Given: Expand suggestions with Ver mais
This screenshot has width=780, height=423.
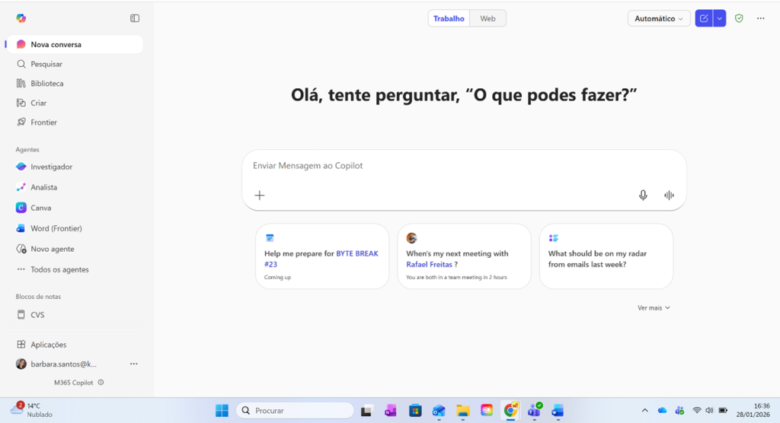Looking at the screenshot, I should click(x=654, y=308).
